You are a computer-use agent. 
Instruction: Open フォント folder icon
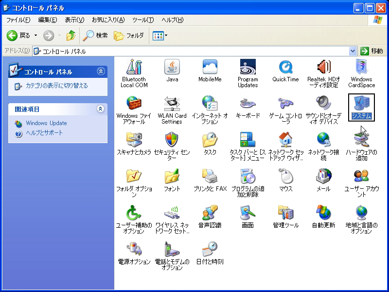point(172,176)
